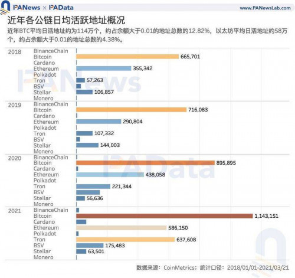Image resolution: width=295 pixels, height=278 pixels.
Task: Click the 2021 BinanceChain row label
Action: [x=51, y=210]
